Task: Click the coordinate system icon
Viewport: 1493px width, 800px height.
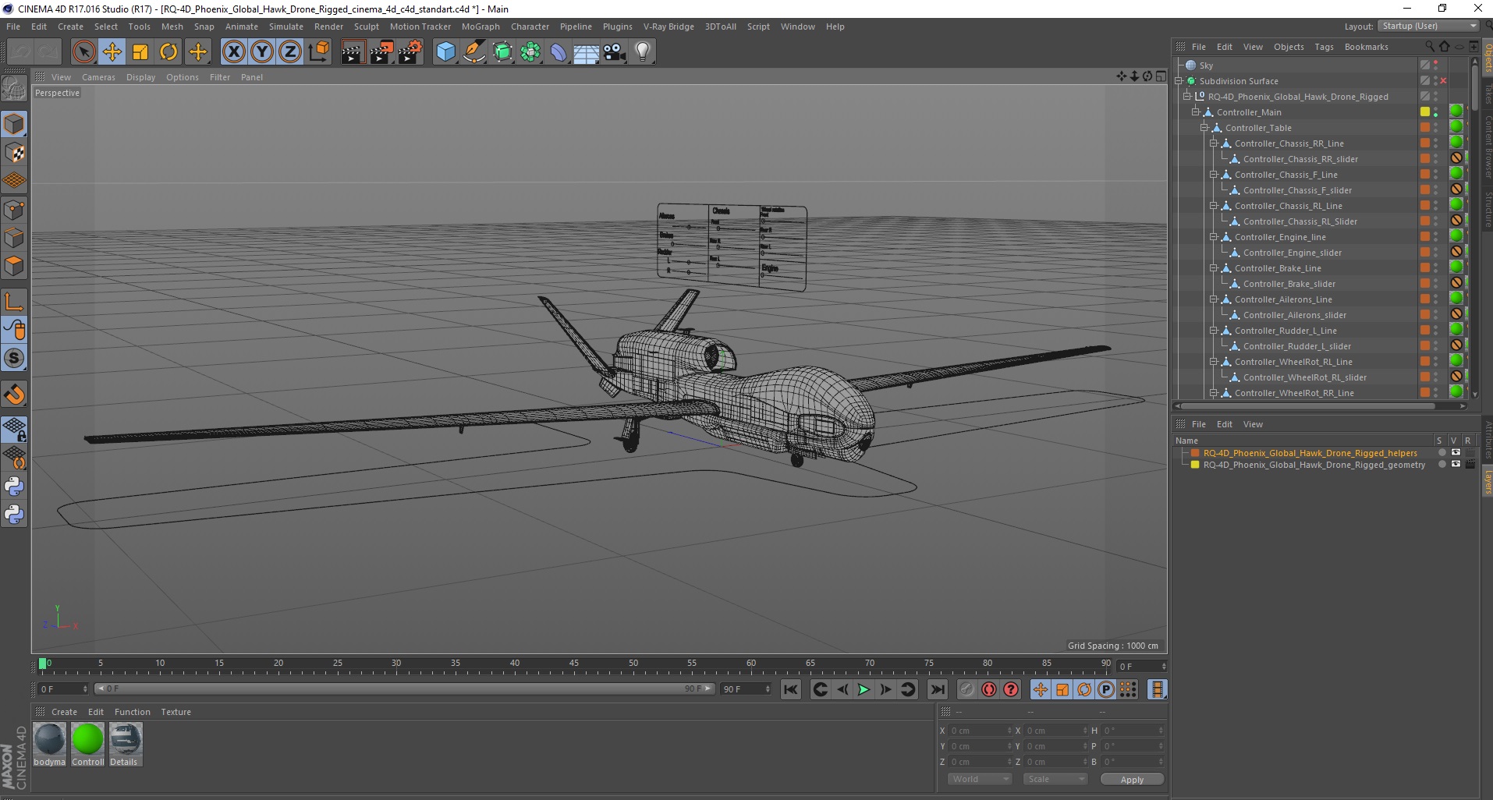Action: coord(318,52)
